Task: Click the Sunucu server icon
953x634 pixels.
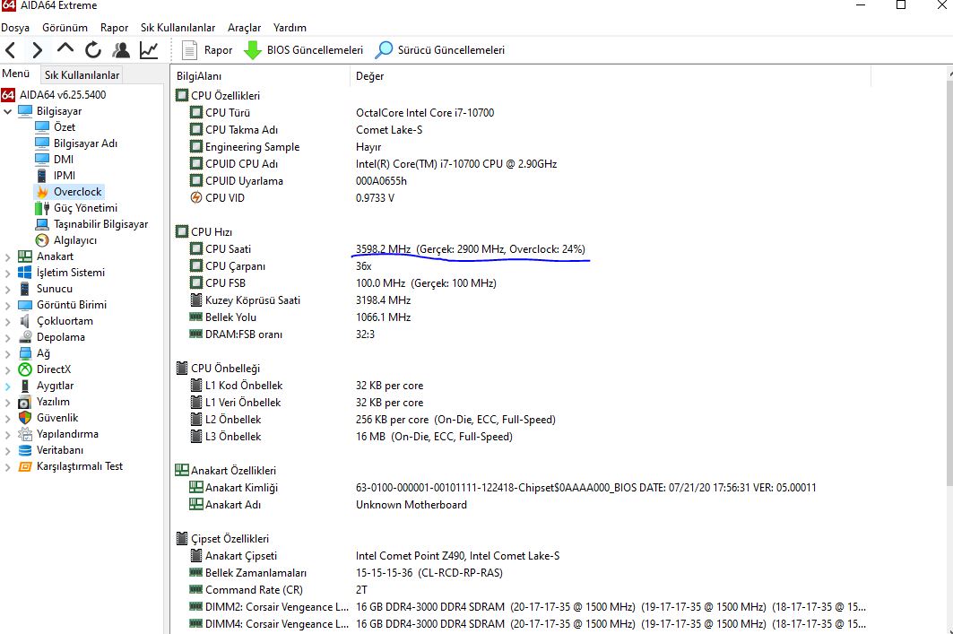Action: pyautogui.click(x=25, y=289)
